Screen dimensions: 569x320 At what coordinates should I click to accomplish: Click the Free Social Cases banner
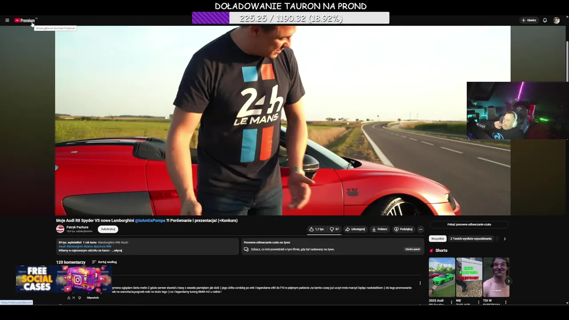(63, 279)
